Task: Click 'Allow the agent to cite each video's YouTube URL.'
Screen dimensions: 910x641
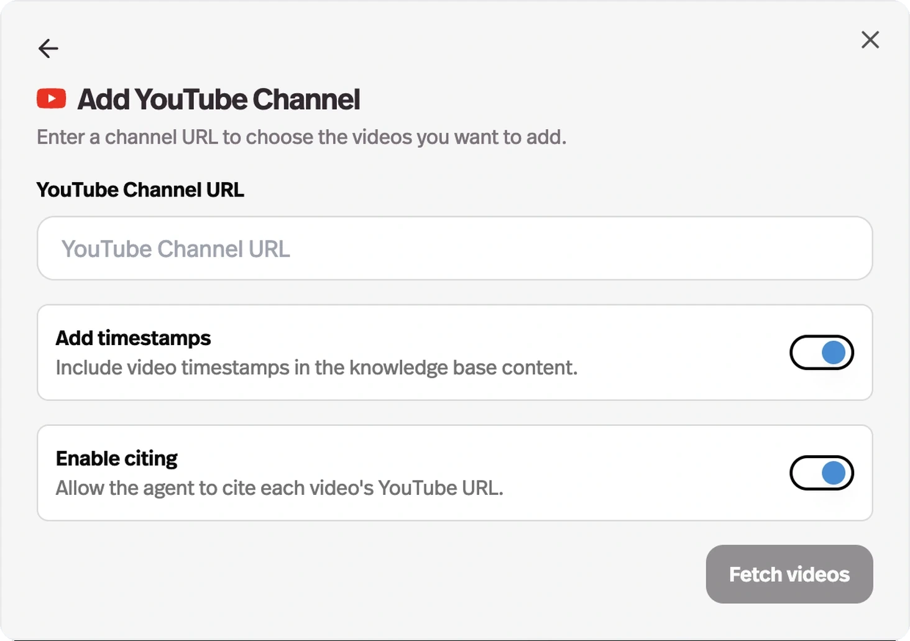Action: tap(280, 488)
